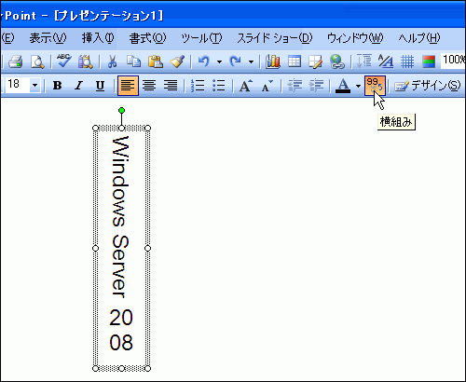
Task: Open Tables and Borders pencil icon
Action: coord(315,61)
